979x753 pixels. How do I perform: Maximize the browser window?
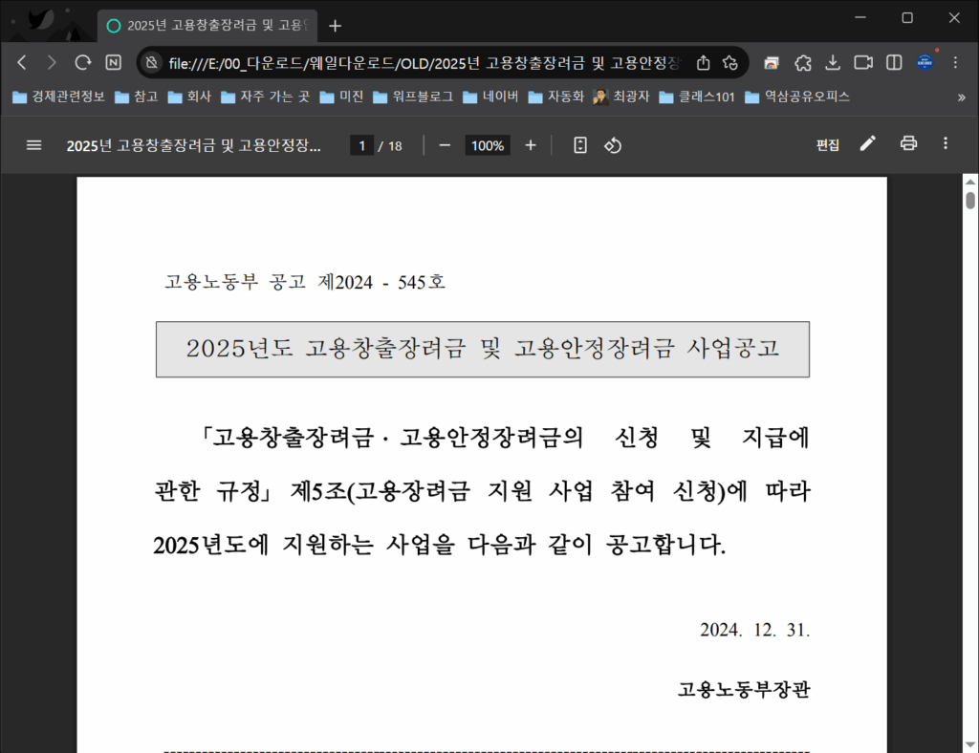pyautogui.click(x=907, y=17)
